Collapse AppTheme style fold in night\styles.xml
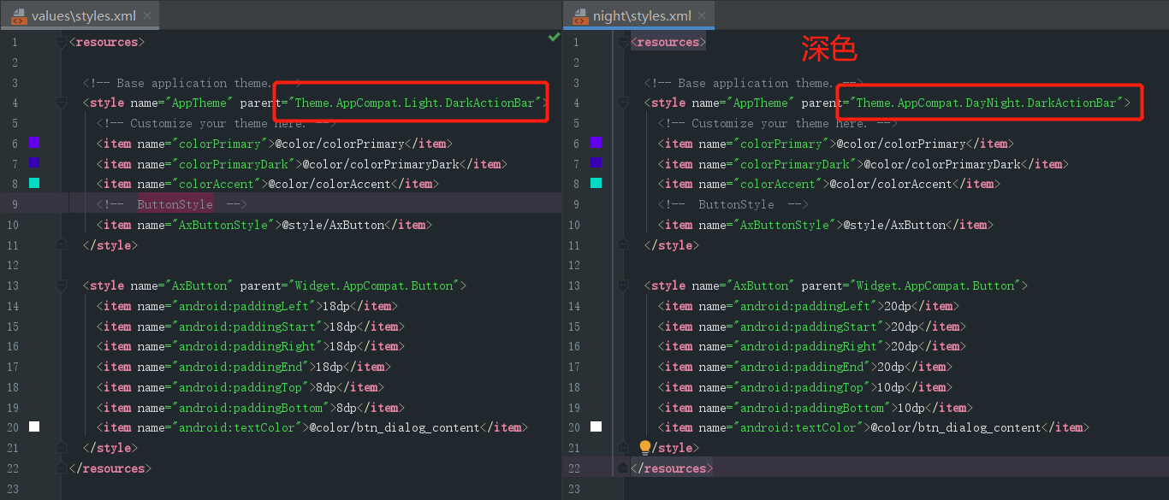The height and width of the screenshot is (500, 1169). tap(622, 103)
